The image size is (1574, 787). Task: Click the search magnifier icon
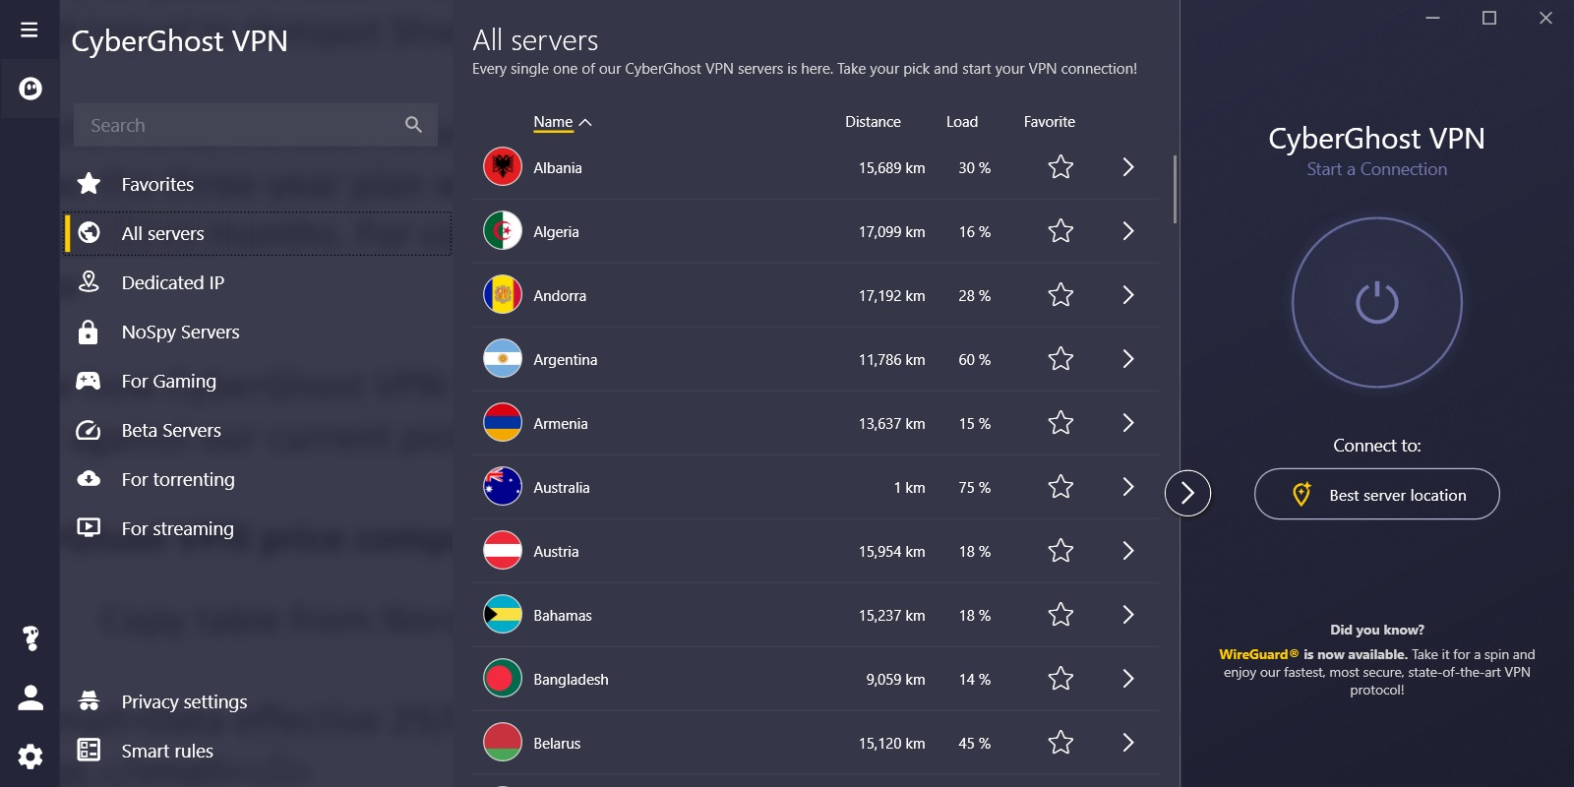click(x=413, y=125)
